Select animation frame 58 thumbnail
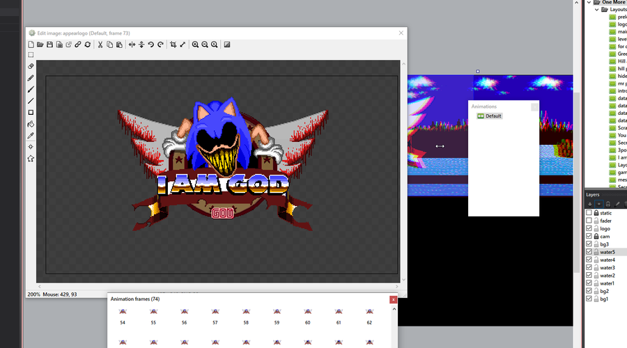This screenshot has width=627, height=348. pyautogui.click(x=246, y=312)
